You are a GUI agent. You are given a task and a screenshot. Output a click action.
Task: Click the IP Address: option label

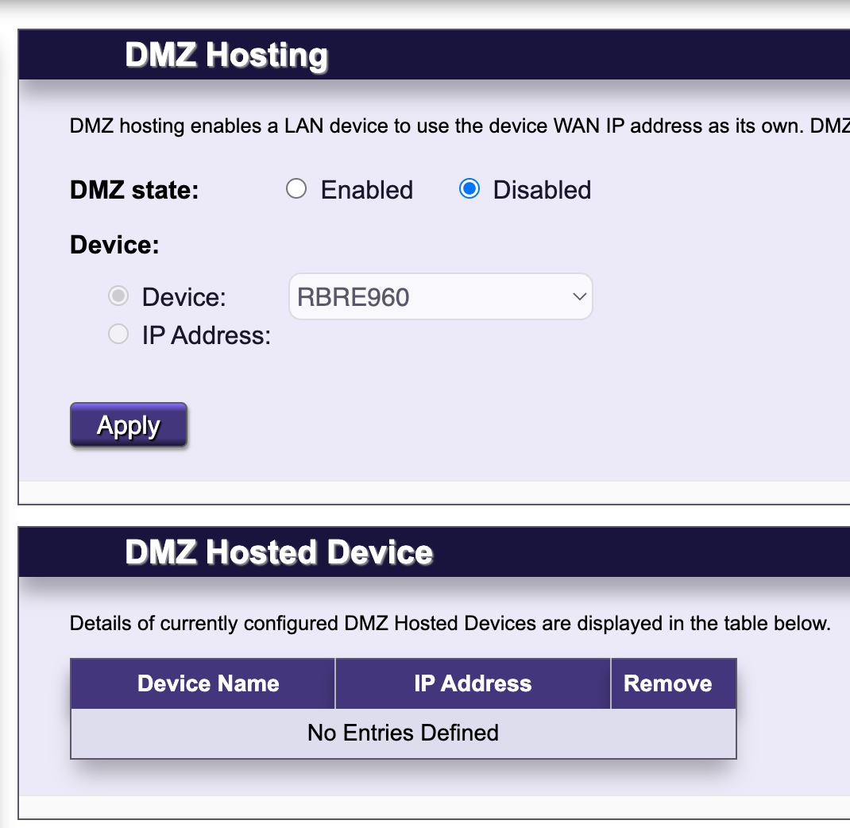pyautogui.click(x=206, y=335)
